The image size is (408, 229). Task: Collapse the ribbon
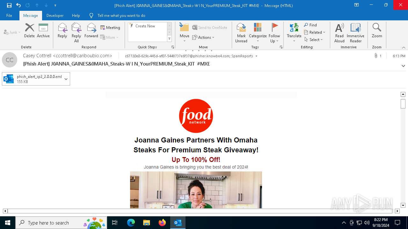(x=404, y=47)
